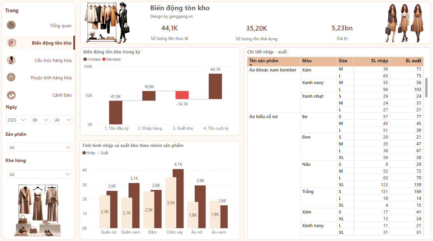Open the Cảnh báo page
The width and height of the screenshot is (433, 241).
pyautogui.click(x=62, y=95)
